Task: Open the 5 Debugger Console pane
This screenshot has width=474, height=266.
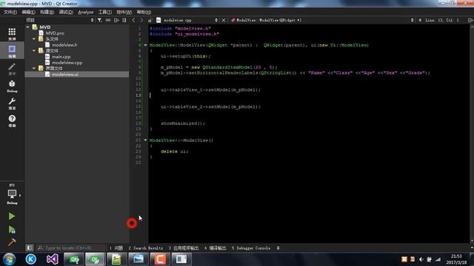Action: click(251, 248)
